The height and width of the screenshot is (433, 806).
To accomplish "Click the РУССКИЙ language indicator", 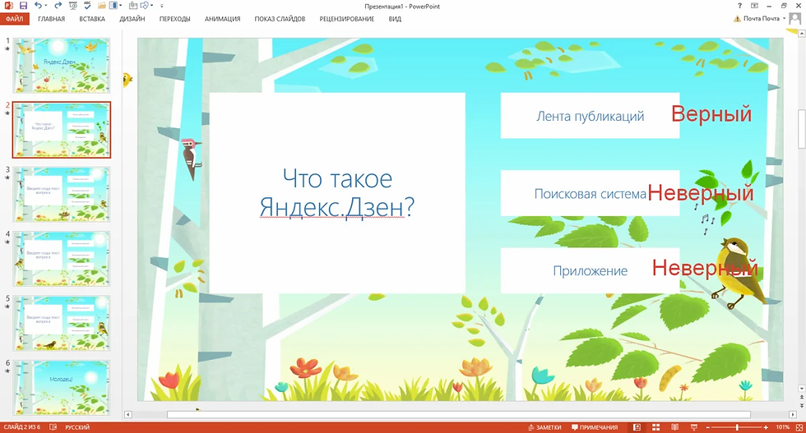I will [77, 427].
